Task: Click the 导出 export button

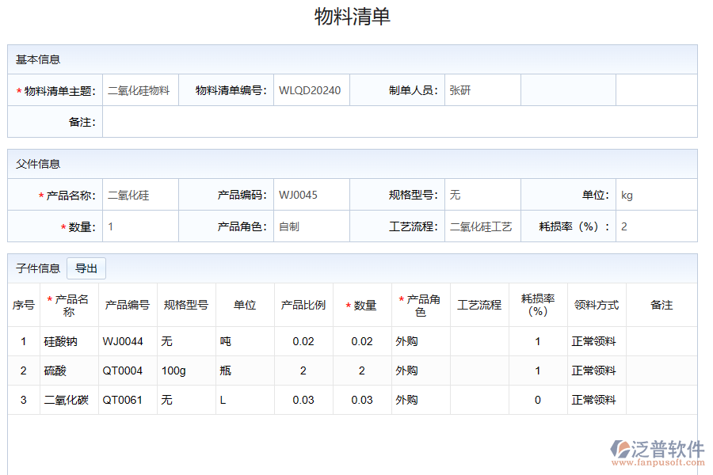Action: (86, 268)
